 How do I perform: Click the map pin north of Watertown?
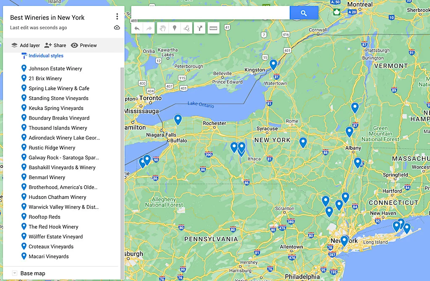(x=273, y=64)
